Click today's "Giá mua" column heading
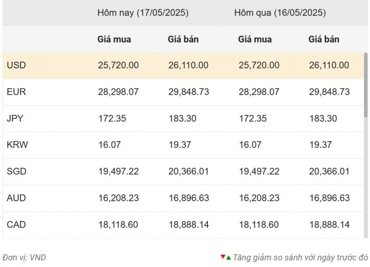 pyautogui.click(x=114, y=39)
